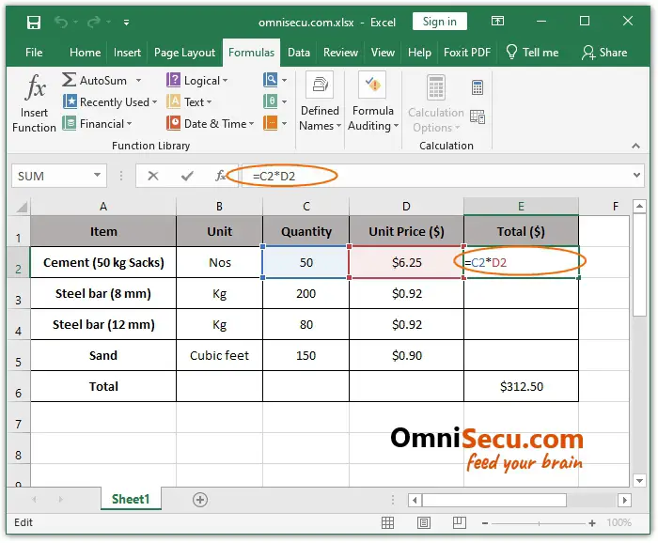The image size is (658, 543).
Task: Click the Tell me lightbulb icon
Action: (512, 53)
